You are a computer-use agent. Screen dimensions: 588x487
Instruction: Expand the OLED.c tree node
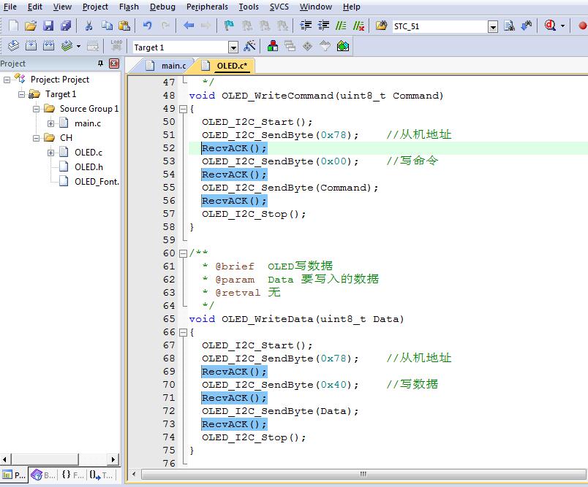[x=51, y=153]
